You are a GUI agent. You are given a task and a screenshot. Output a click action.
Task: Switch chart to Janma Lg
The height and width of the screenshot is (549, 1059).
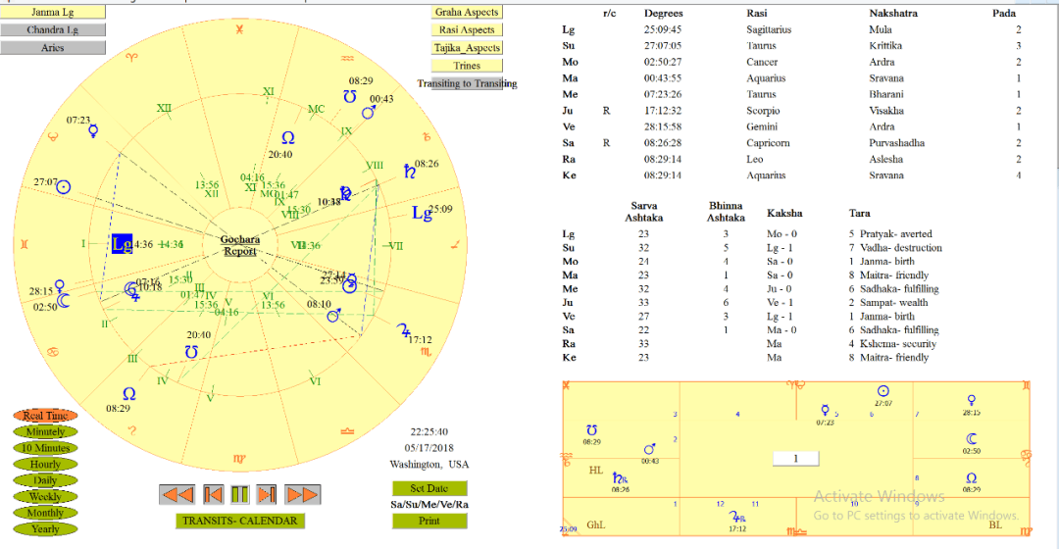coord(53,12)
